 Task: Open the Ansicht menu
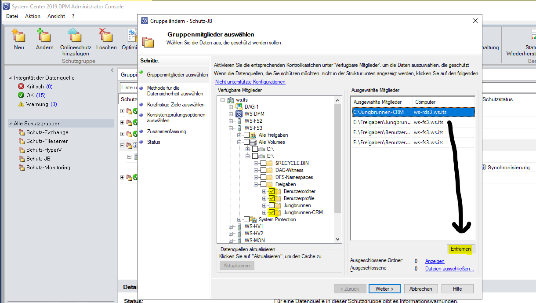(x=56, y=16)
